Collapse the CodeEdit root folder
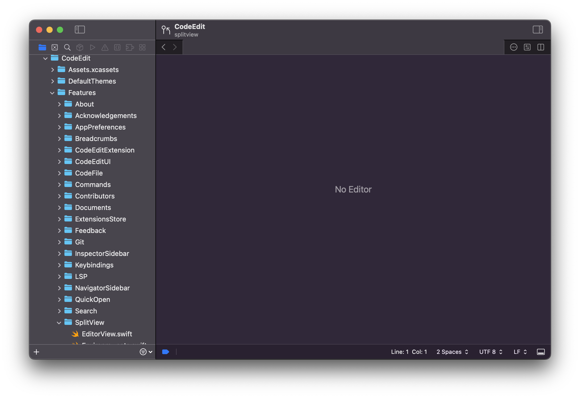Image resolution: width=580 pixels, height=398 pixels. 45,58
